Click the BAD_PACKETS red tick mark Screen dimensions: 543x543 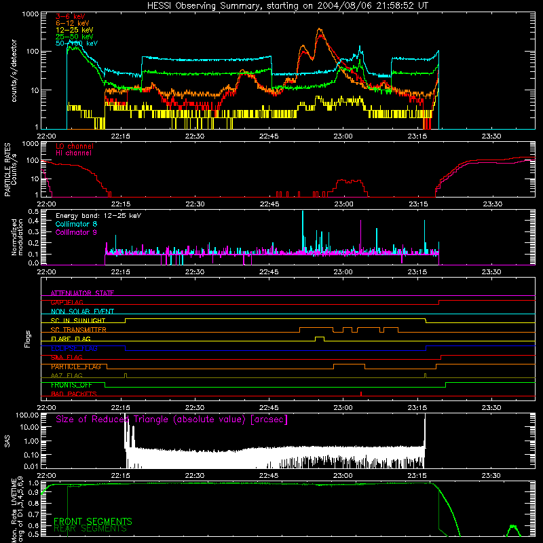tap(361, 394)
